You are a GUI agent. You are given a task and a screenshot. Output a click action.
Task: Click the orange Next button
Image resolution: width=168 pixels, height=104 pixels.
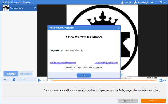click(153, 101)
